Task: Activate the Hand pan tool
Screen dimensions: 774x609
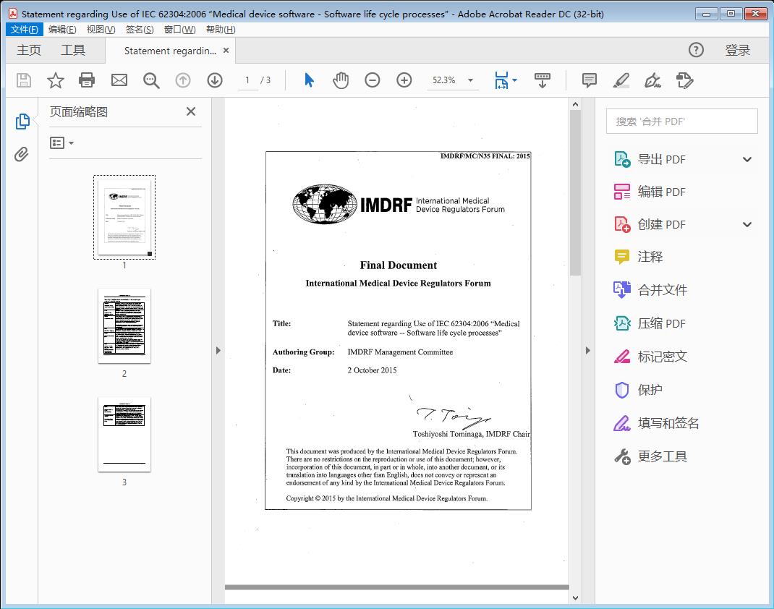Action: coord(341,80)
